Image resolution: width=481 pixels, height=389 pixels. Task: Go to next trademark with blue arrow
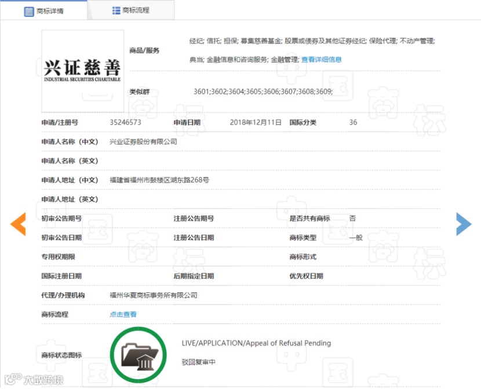tap(464, 224)
